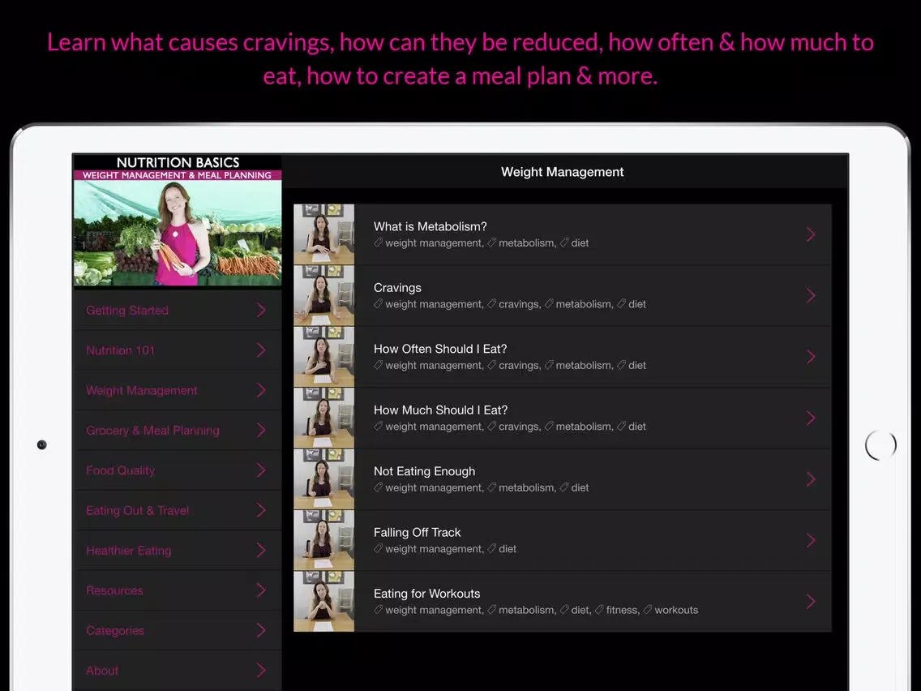Viewport: 921px width, 691px height.
Task: Open How Much Should I Eat? thumbnail
Action: [323, 417]
